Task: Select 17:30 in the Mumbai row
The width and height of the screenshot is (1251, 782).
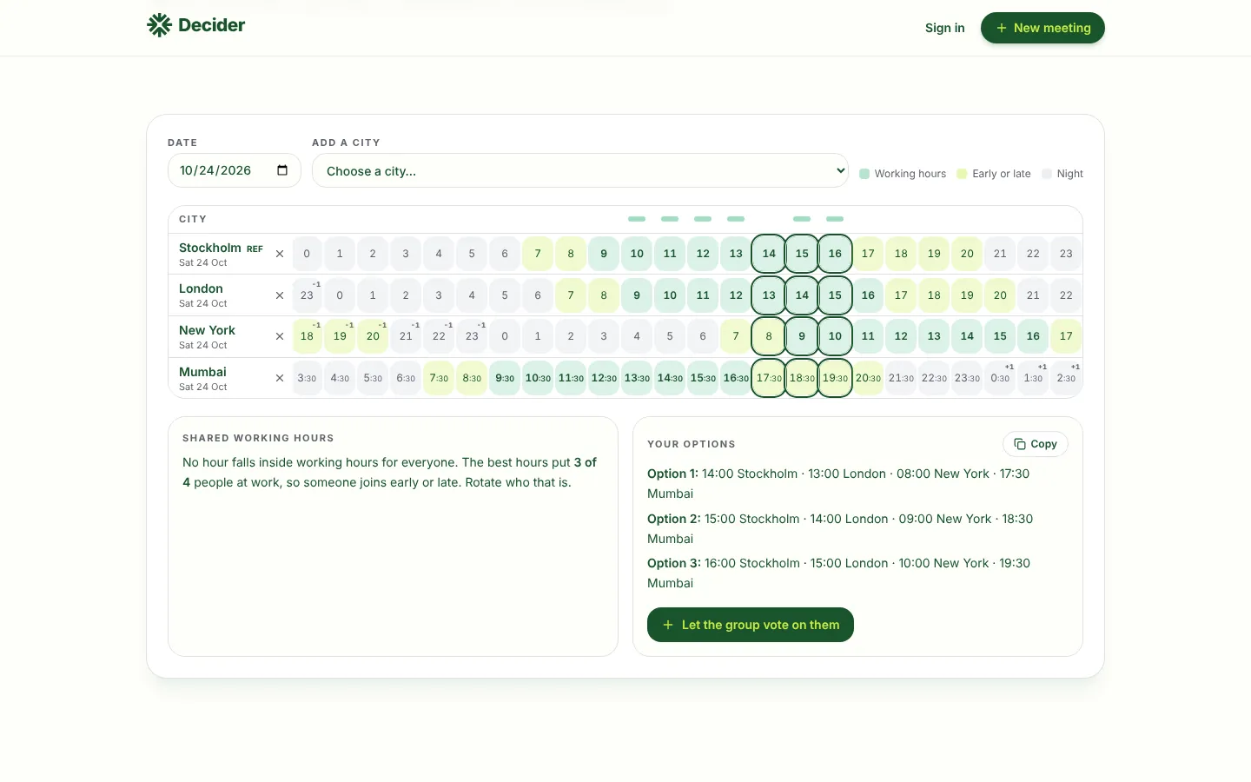Action: 769,378
